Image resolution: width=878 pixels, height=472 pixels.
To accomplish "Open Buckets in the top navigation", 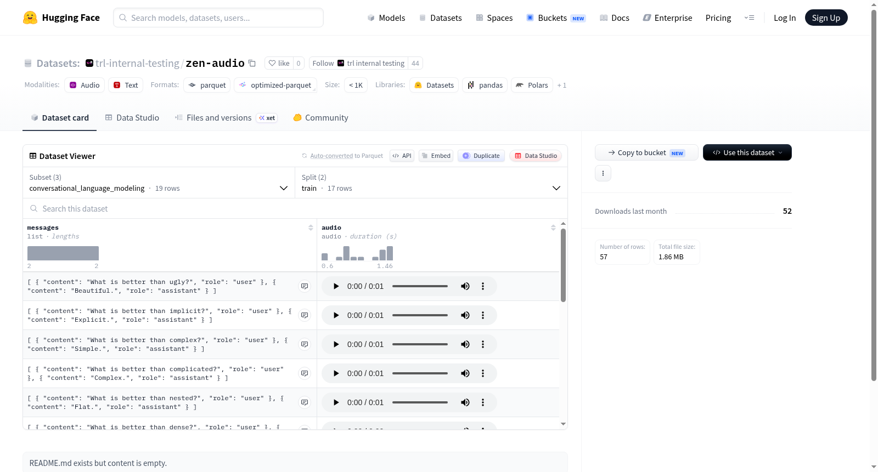I will coord(555,18).
